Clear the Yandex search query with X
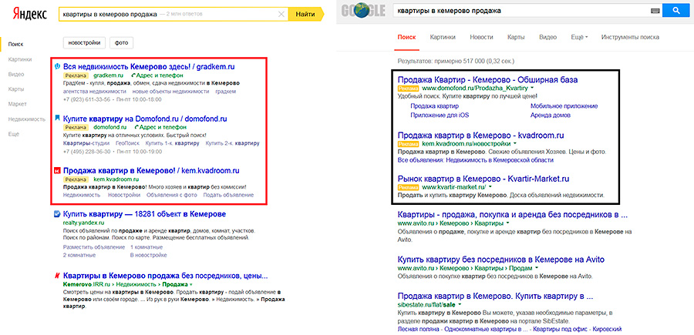The height and width of the screenshot is (335, 694). click(281, 15)
